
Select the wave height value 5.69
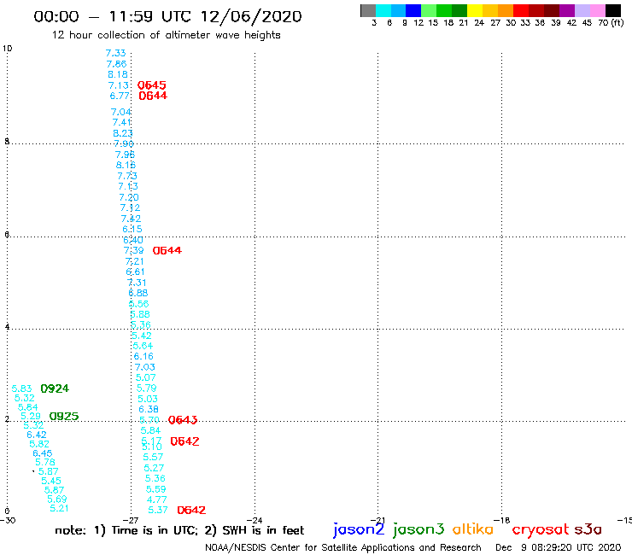[x=57, y=499]
